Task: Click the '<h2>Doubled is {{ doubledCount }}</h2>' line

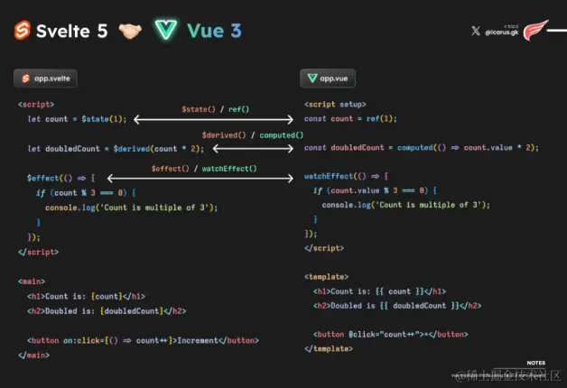Action: [397, 306]
